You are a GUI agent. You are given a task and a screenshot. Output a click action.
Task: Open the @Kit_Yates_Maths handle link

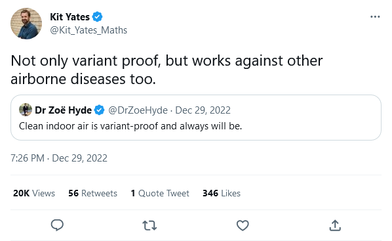(x=88, y=30)
